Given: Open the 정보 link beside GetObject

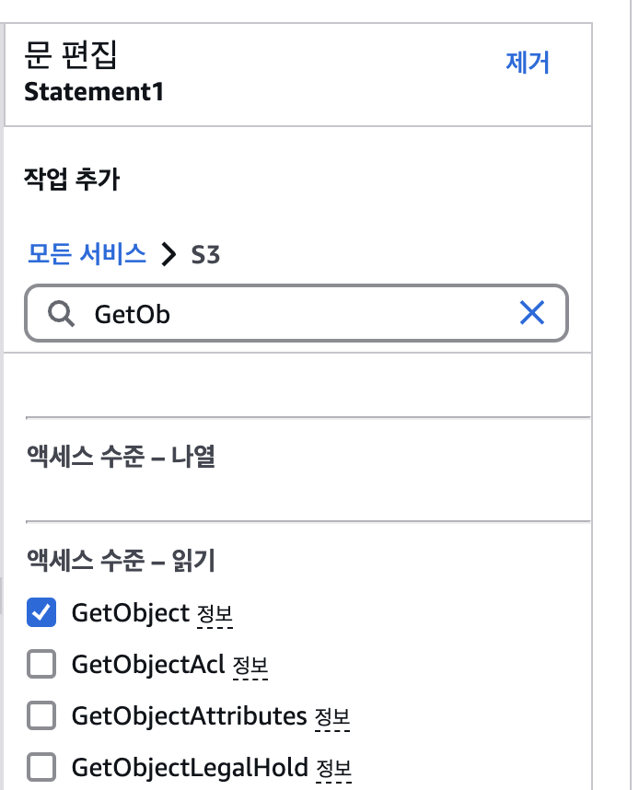Looking at the screenshot, I should pyautogui.click(x=215, y=614).
